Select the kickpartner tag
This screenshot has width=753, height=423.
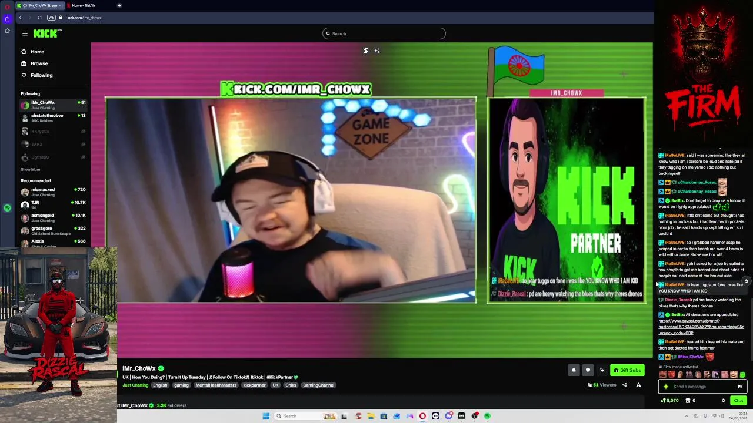[x=255, y=385]
